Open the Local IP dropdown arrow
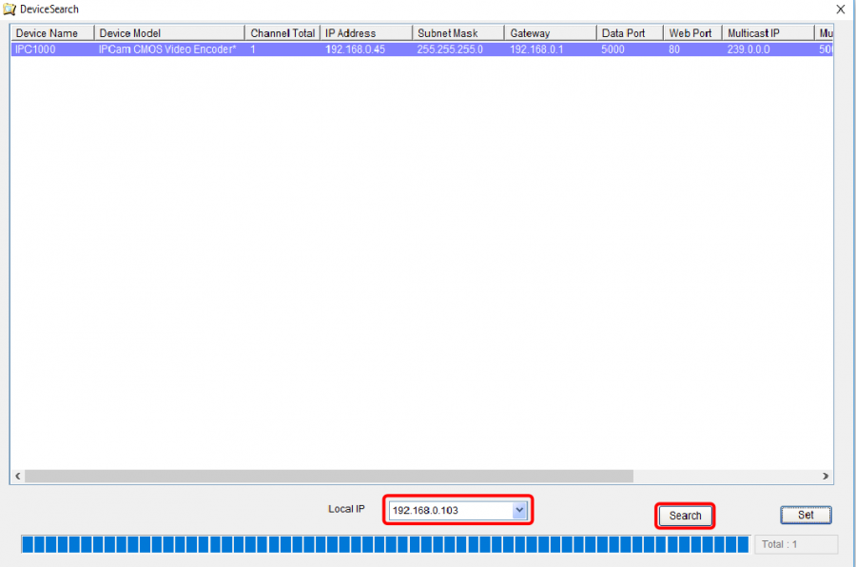Image resolution: width=856 pixels, height=567 pixels. [519, 511]
